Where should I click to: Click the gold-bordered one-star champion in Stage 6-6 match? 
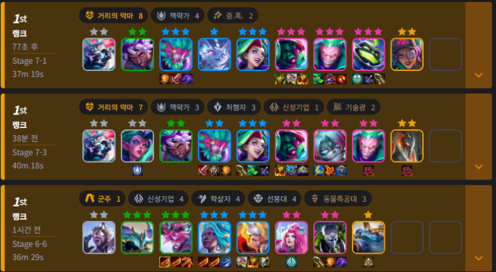pos(368,238)
